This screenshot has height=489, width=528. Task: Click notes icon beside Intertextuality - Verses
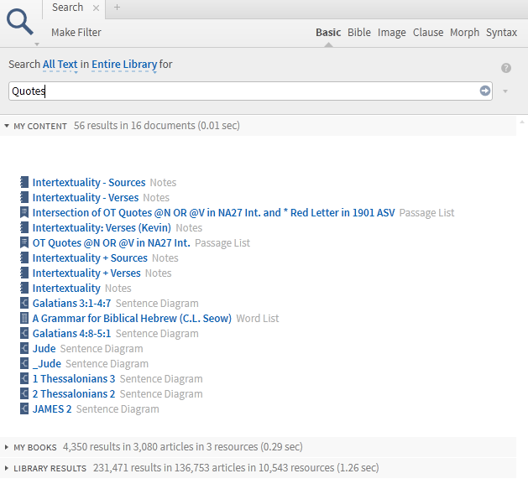pos(24,197)
